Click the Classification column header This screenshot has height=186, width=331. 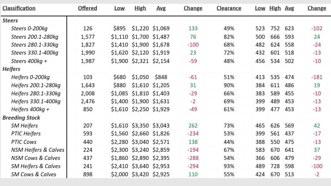click(x=19, y=8)
